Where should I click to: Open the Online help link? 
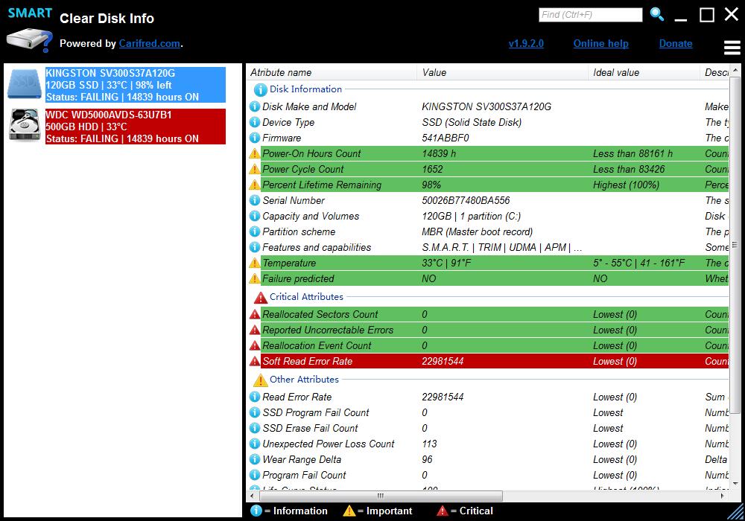[600, 43]
